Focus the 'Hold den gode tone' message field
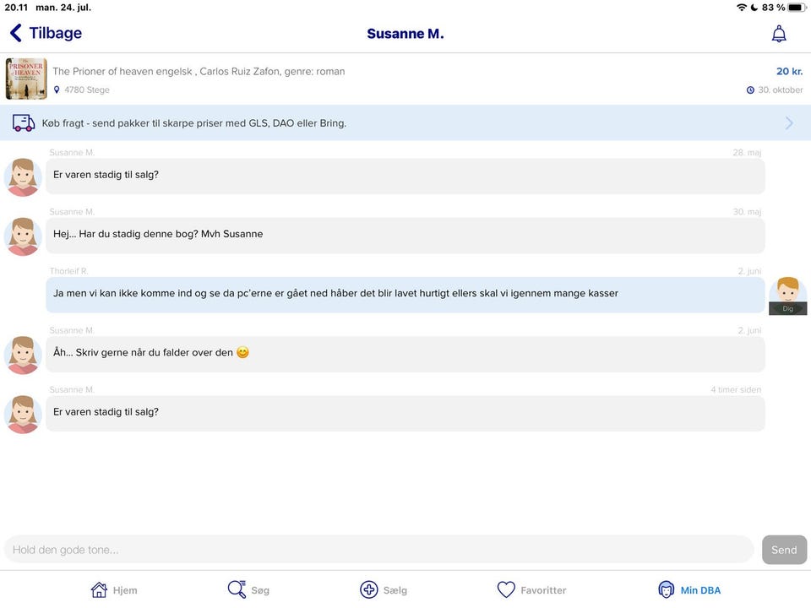Viewport: 811px width, 608px height. (378, 550)
